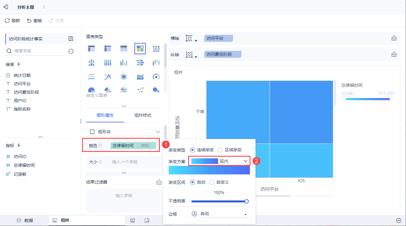
Task: Open the 颜色 settings gear icon
Action: tap(100, 146)
